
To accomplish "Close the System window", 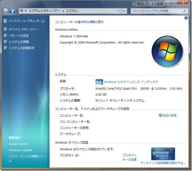I will pos(183,2).
